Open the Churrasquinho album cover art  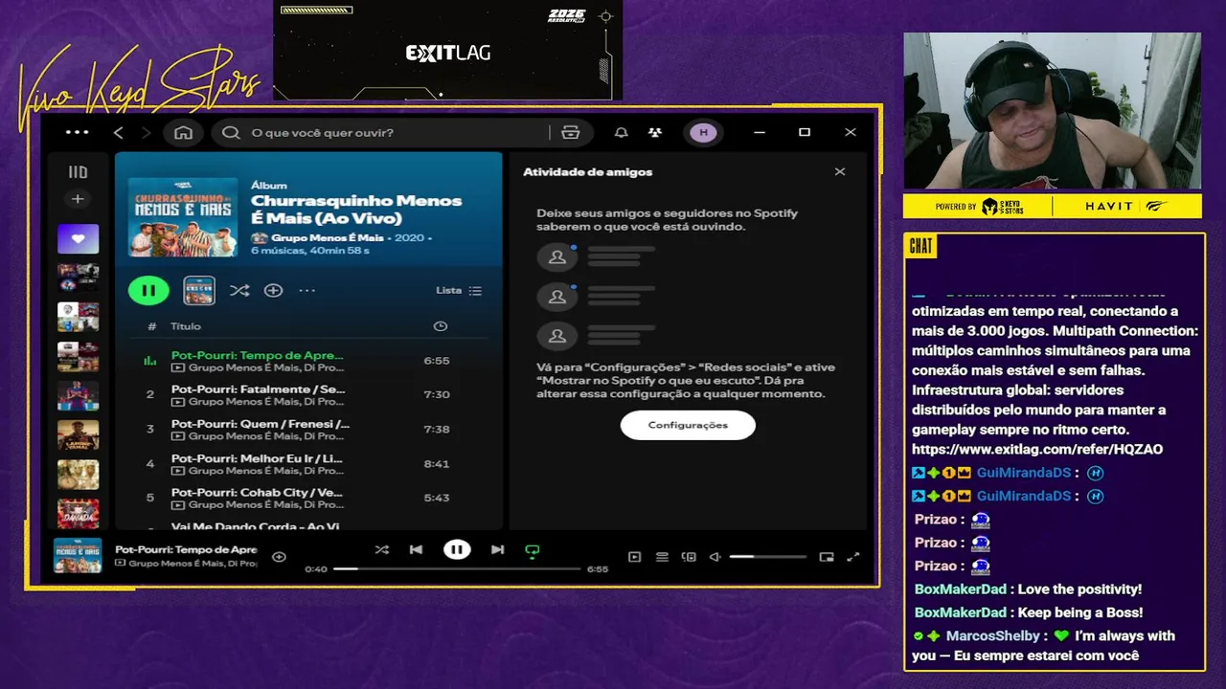183,216
